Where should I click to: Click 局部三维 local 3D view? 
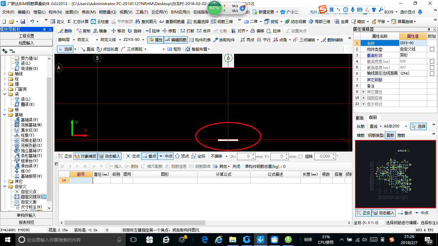(x=319, y=22)
